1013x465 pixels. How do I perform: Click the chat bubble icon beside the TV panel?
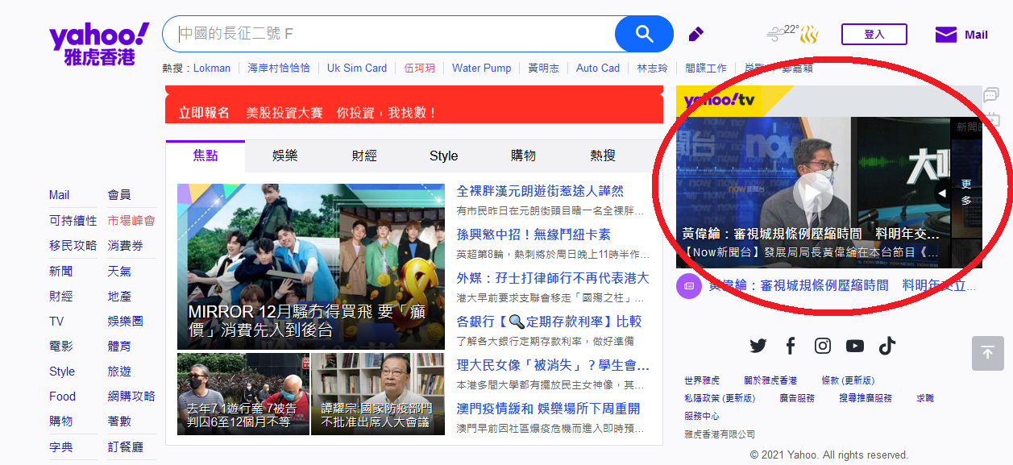pyautogui.click(x=991, y=95)
